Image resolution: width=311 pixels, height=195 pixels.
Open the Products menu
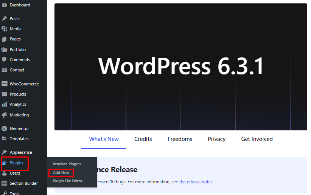click(x=18, y=94)
